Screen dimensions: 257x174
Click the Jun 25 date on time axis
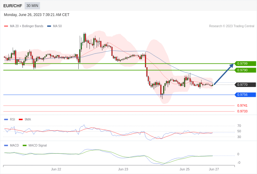(x=184, y=169)
